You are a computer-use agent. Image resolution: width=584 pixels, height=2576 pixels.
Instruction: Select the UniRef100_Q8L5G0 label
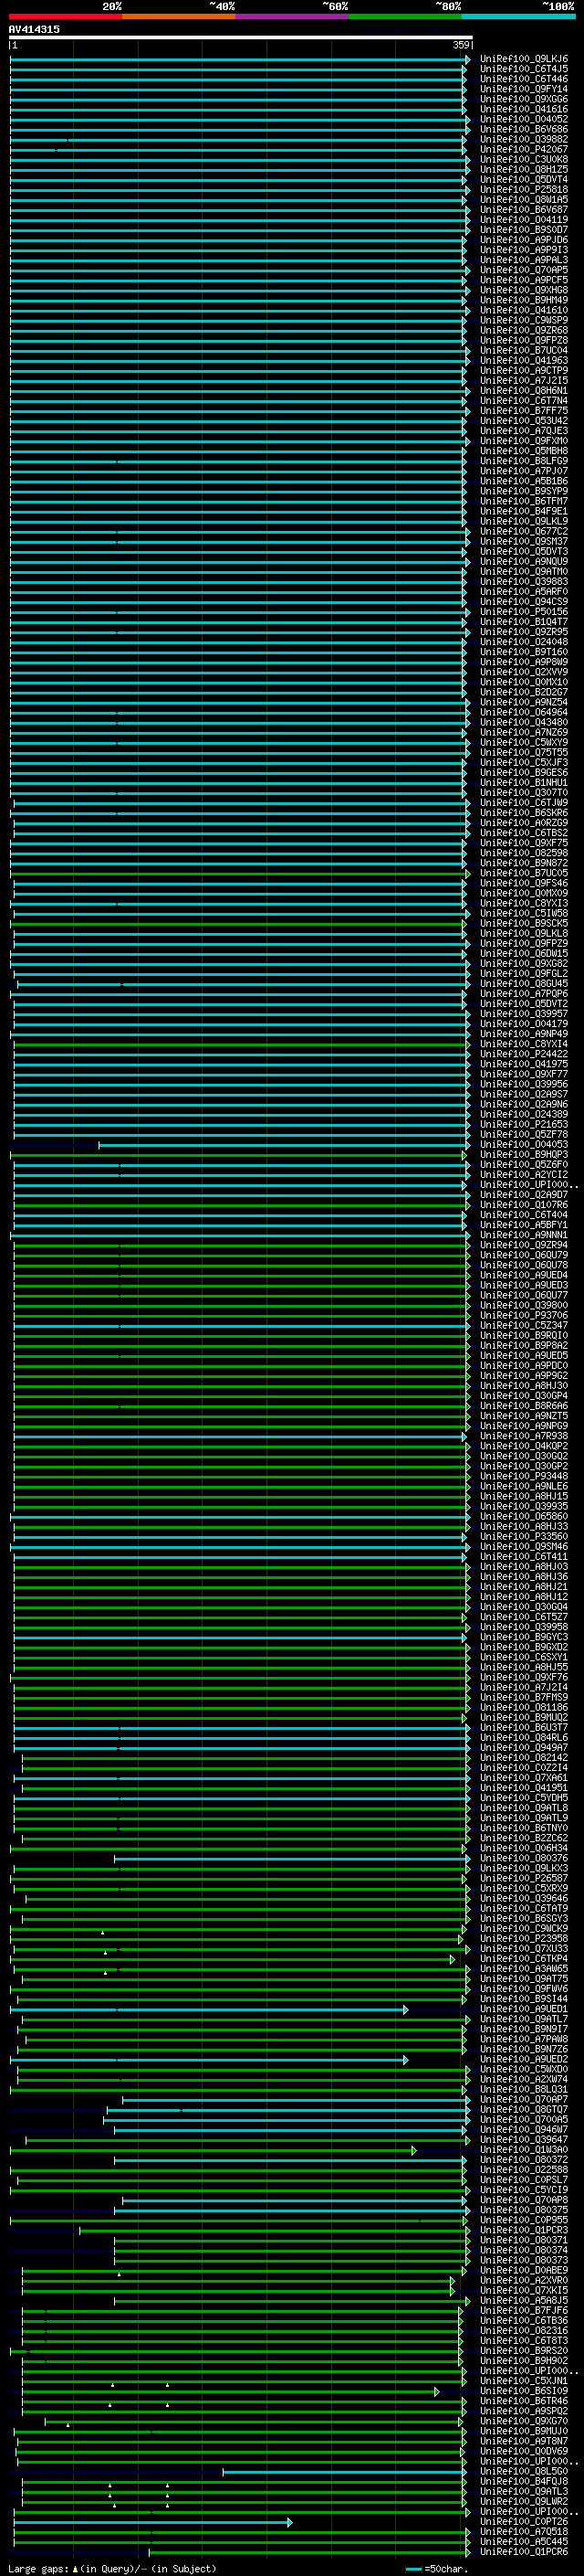[x=524, y=2471]
